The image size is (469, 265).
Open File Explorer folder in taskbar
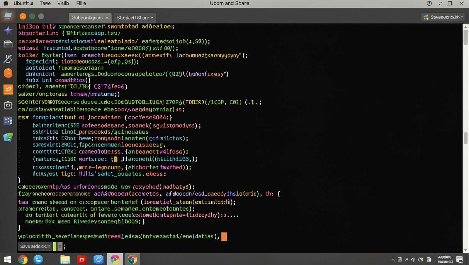click(x=65, y=259)
